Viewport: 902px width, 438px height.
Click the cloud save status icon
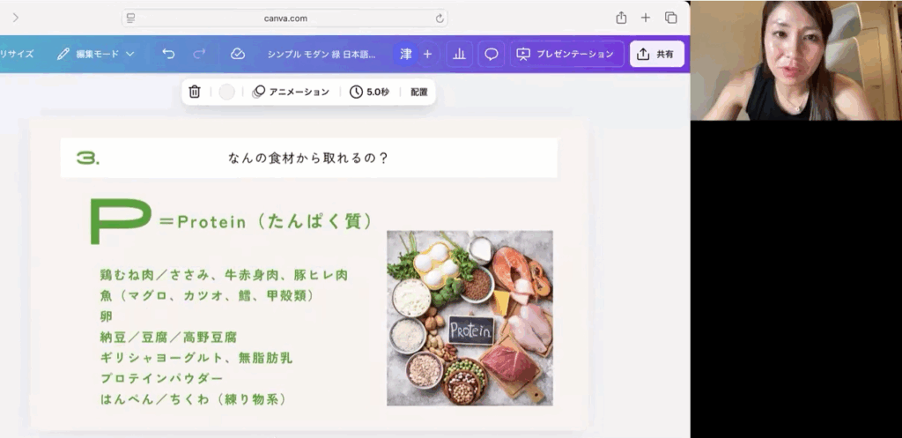[237, 54]
